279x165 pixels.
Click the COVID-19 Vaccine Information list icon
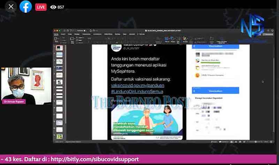click(197, 75)
